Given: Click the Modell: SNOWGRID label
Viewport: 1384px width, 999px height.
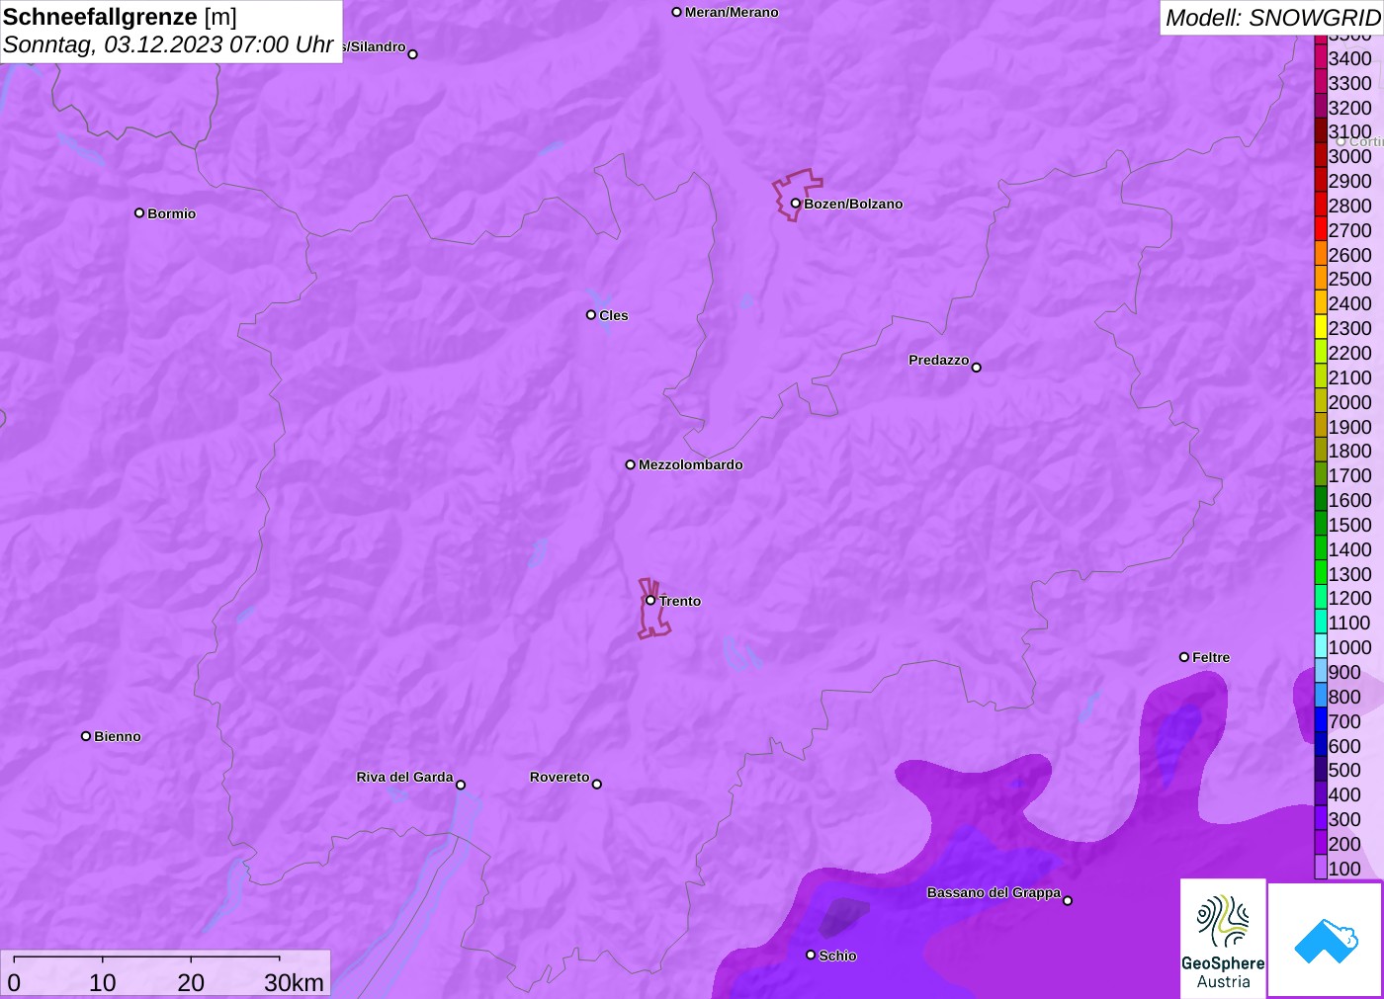Looking at the screenshot, I should coord(1272,18).
